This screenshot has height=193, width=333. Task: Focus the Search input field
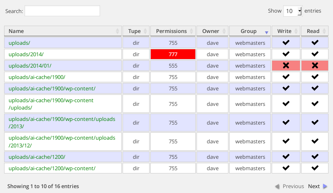click(x=62, y=11)
